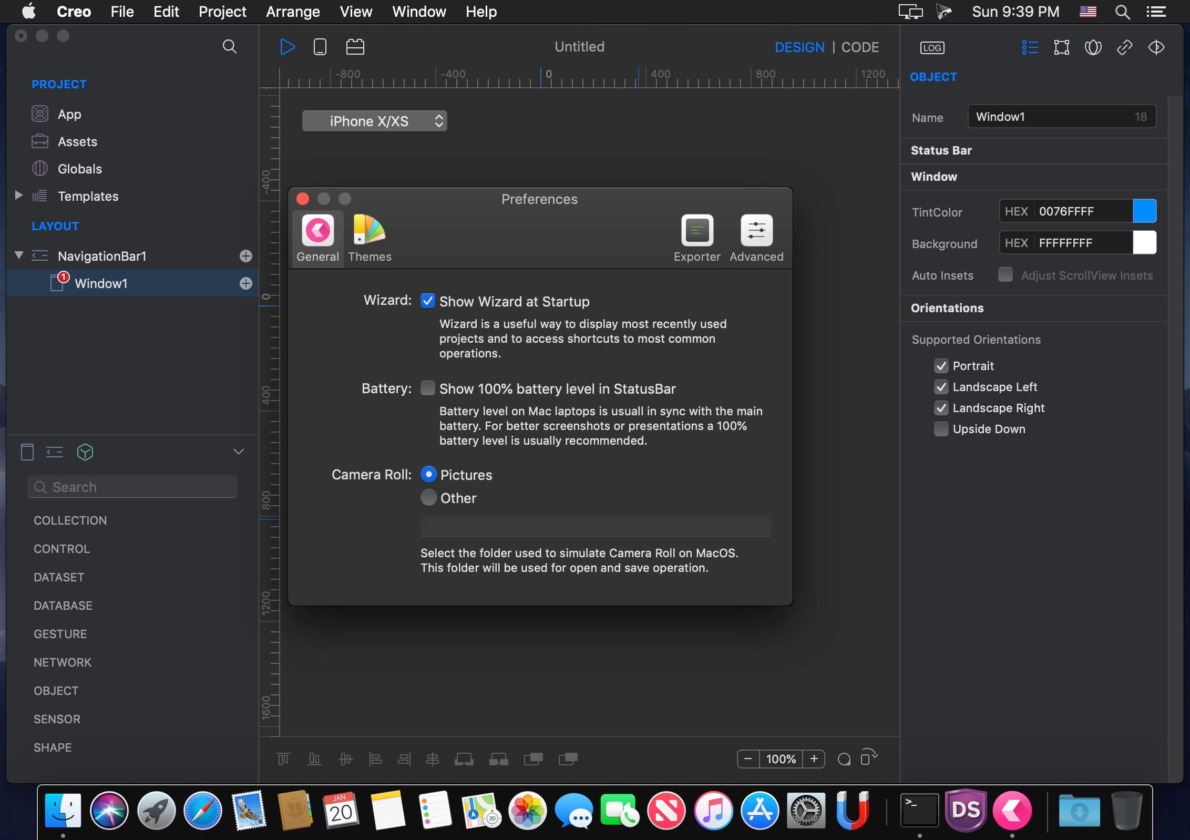
Task: Select the General preferences pane
Action: pyautogui.click(x=317, y=238)
